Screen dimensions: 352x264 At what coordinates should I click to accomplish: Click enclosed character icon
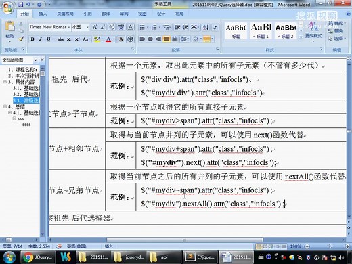[x=130, y=39]
